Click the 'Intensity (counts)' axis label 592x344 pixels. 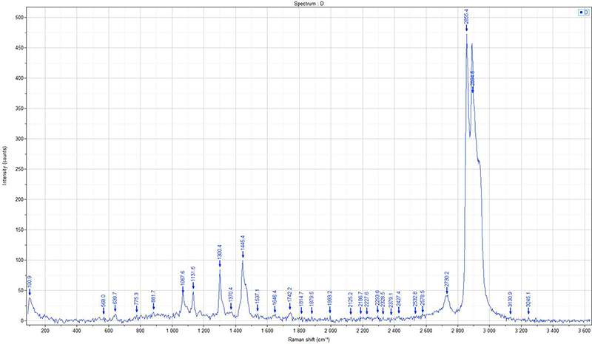(4, 163)
